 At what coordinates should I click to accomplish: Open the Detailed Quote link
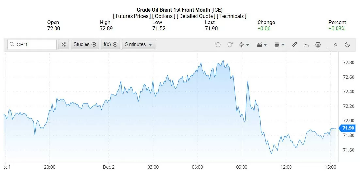(x=196, y=16)
